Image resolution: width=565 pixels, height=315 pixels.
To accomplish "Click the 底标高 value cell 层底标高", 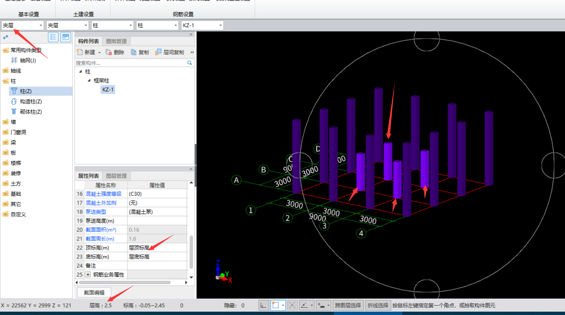I will click(x=157, y=257).
